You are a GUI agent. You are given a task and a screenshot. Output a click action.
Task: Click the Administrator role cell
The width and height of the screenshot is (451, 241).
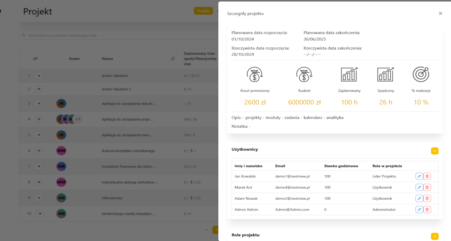[384, 210]
